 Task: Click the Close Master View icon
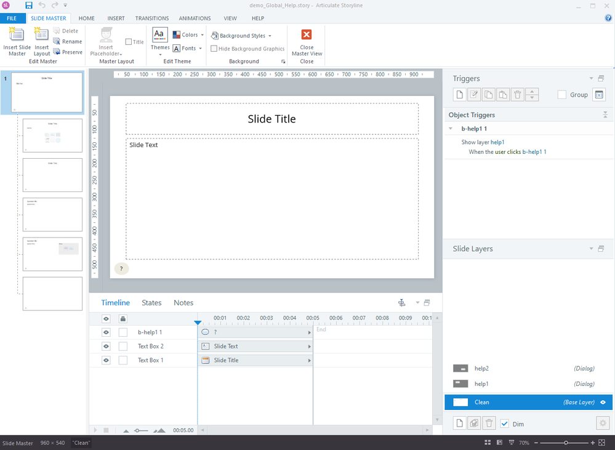306,35
